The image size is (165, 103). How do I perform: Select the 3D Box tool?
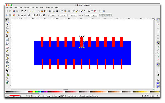[x=7, y=43]
